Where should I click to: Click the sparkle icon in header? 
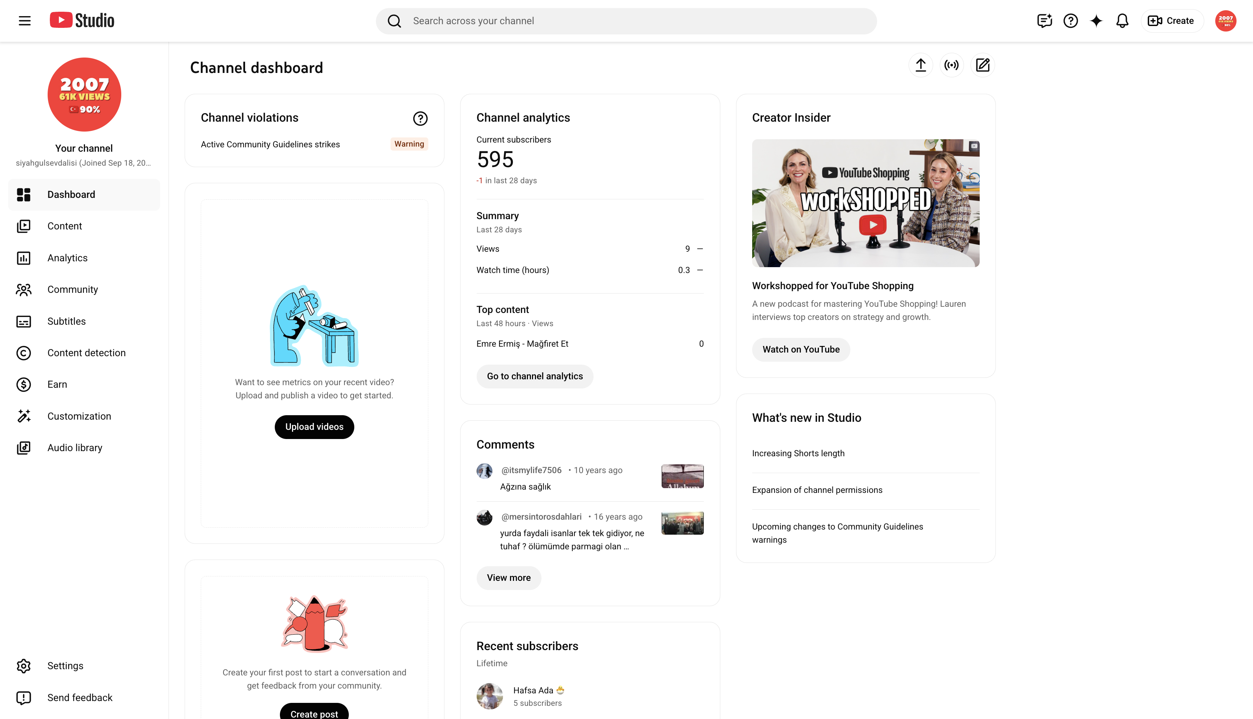coord(1096,21)
